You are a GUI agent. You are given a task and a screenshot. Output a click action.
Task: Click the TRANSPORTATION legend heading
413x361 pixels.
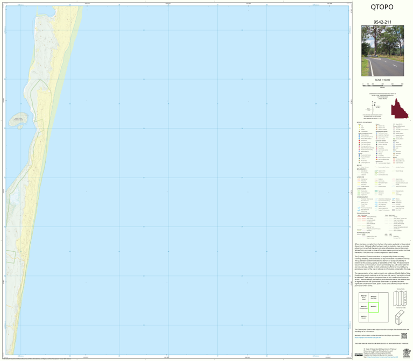coord(363,214)
